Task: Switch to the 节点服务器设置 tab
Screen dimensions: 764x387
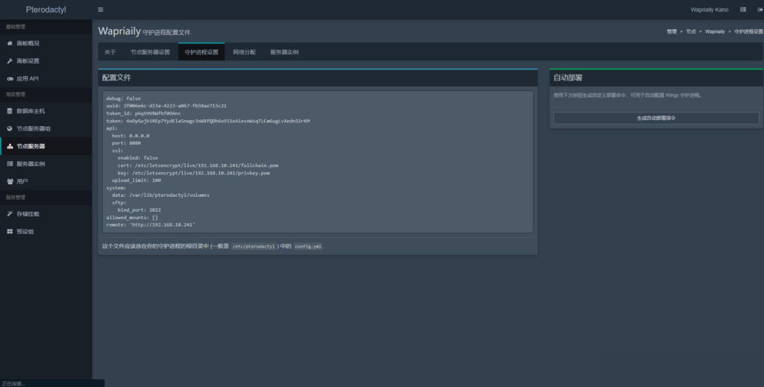Action: pyautogui.click(x=150, y=52)
